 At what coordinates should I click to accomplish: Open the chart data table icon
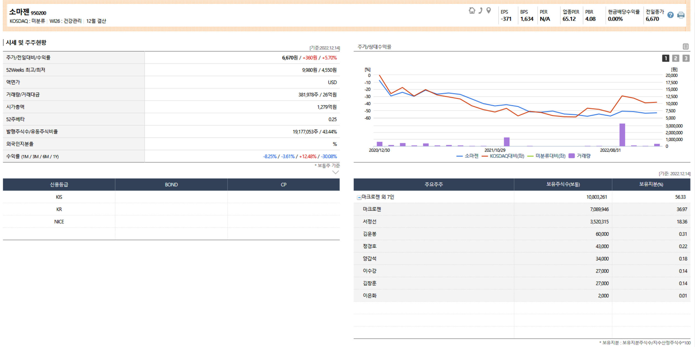coord(686,46)
